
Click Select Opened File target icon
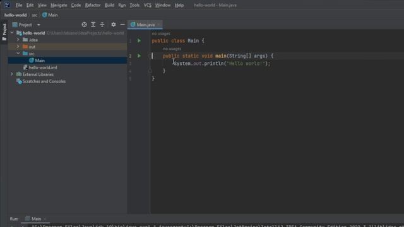(x=84, y=25)
